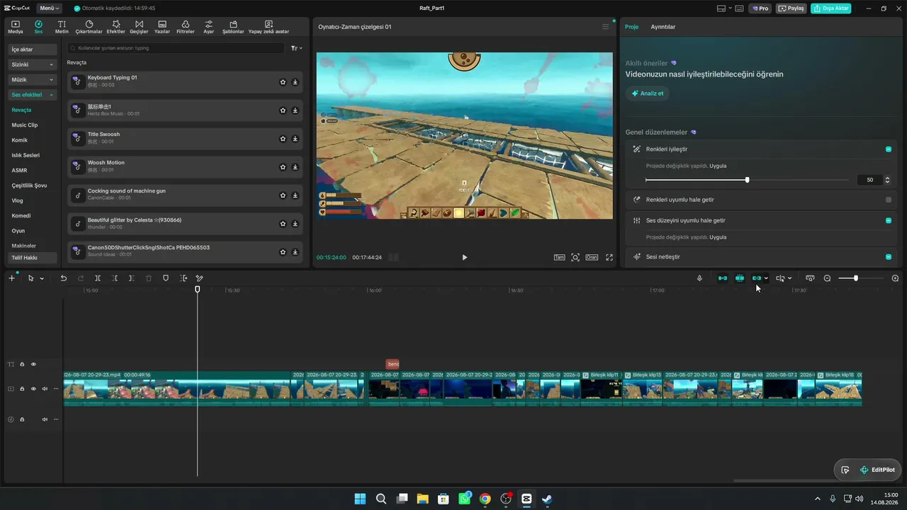Open the Filtreler filters panel
907x510 pixels.
pyautogui.click(x=185, y=27)
